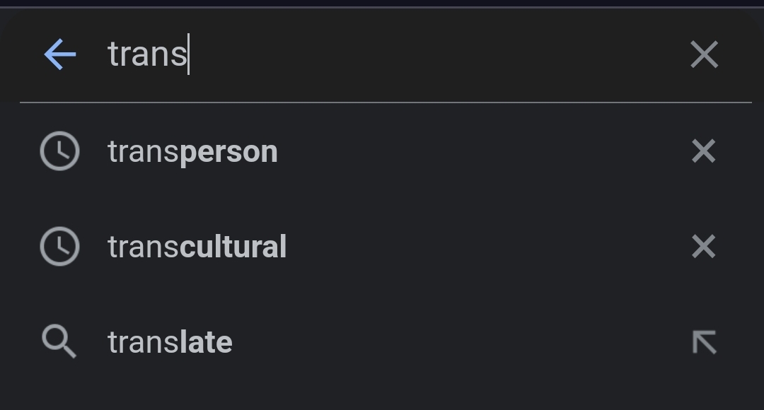Tap the bold late portion of translate

coord(207,341)
